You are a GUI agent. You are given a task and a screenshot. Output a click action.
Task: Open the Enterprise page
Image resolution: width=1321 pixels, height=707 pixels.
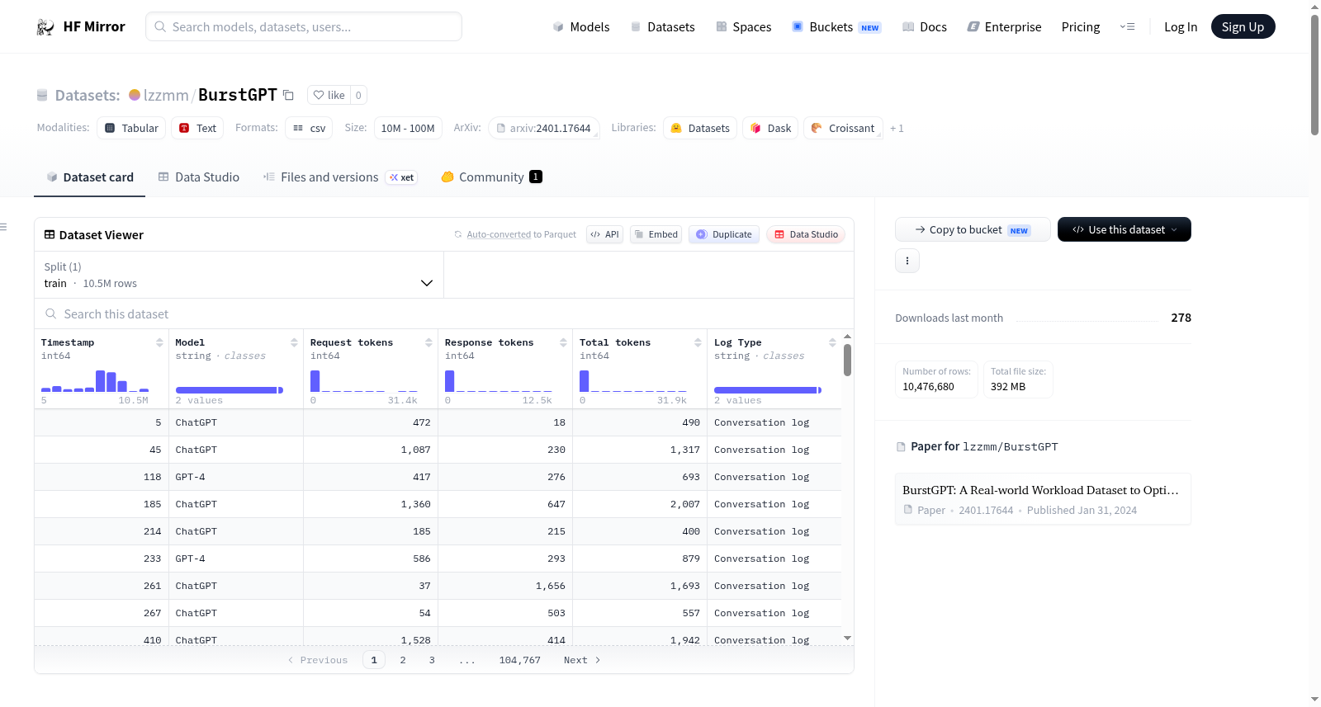coord(1004,27)
